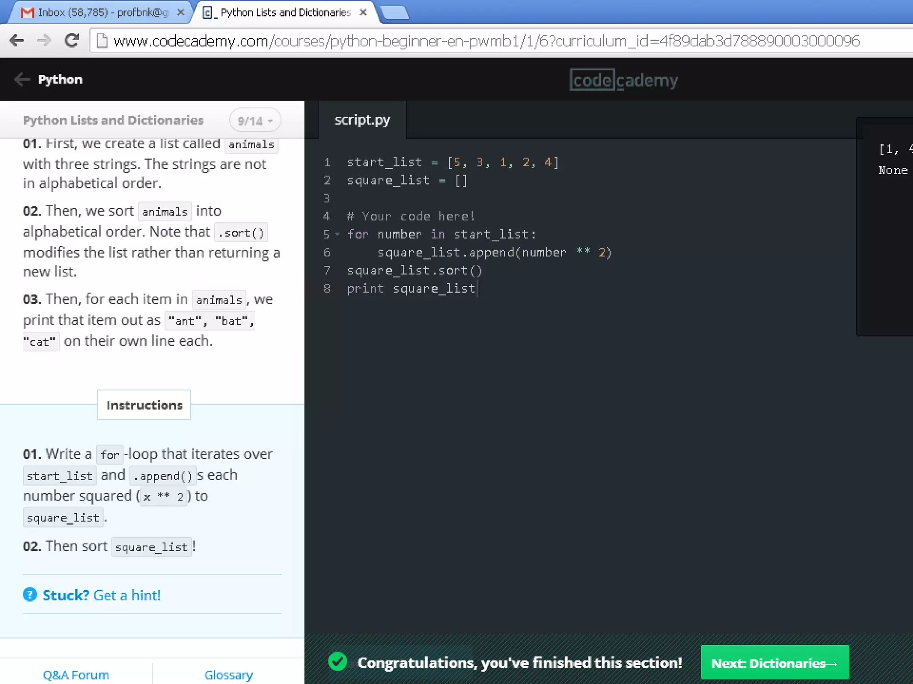Click the '# Your code here!' comment
The width and height of the screenshot is (913, 684).
coord(411,216)
